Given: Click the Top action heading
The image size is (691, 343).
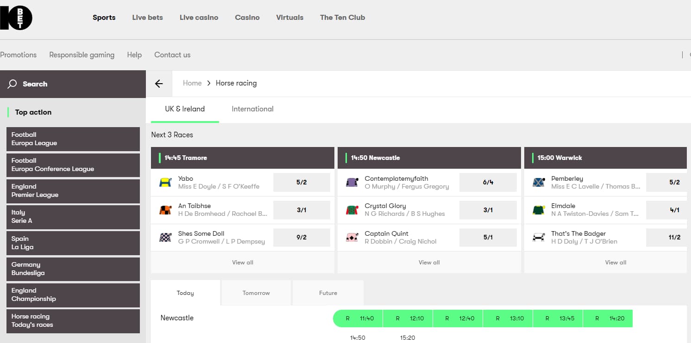Looking at the screenshot, I should click(x=33, y=112).
